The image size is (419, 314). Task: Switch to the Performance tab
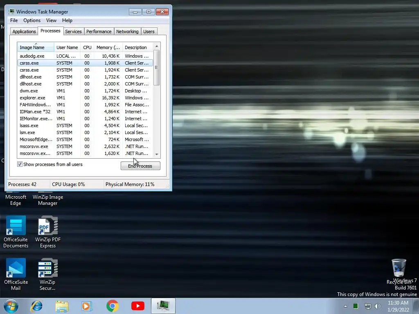pyautogui.click(x=99, y=31)
